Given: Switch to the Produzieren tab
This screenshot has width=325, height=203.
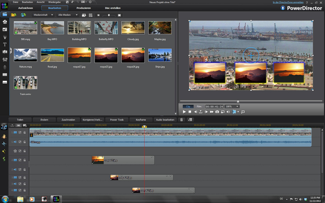Looking at the screenshot, I should [83, 8].
